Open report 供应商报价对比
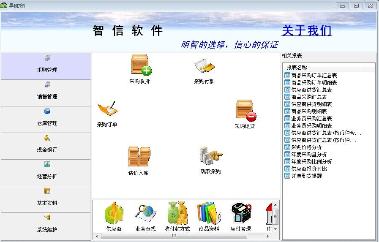 [309, 169]
